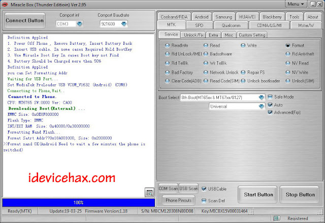Select the Wr TelBk option
This screenshot has width=325, height=223.
click(x=206, y=63)
